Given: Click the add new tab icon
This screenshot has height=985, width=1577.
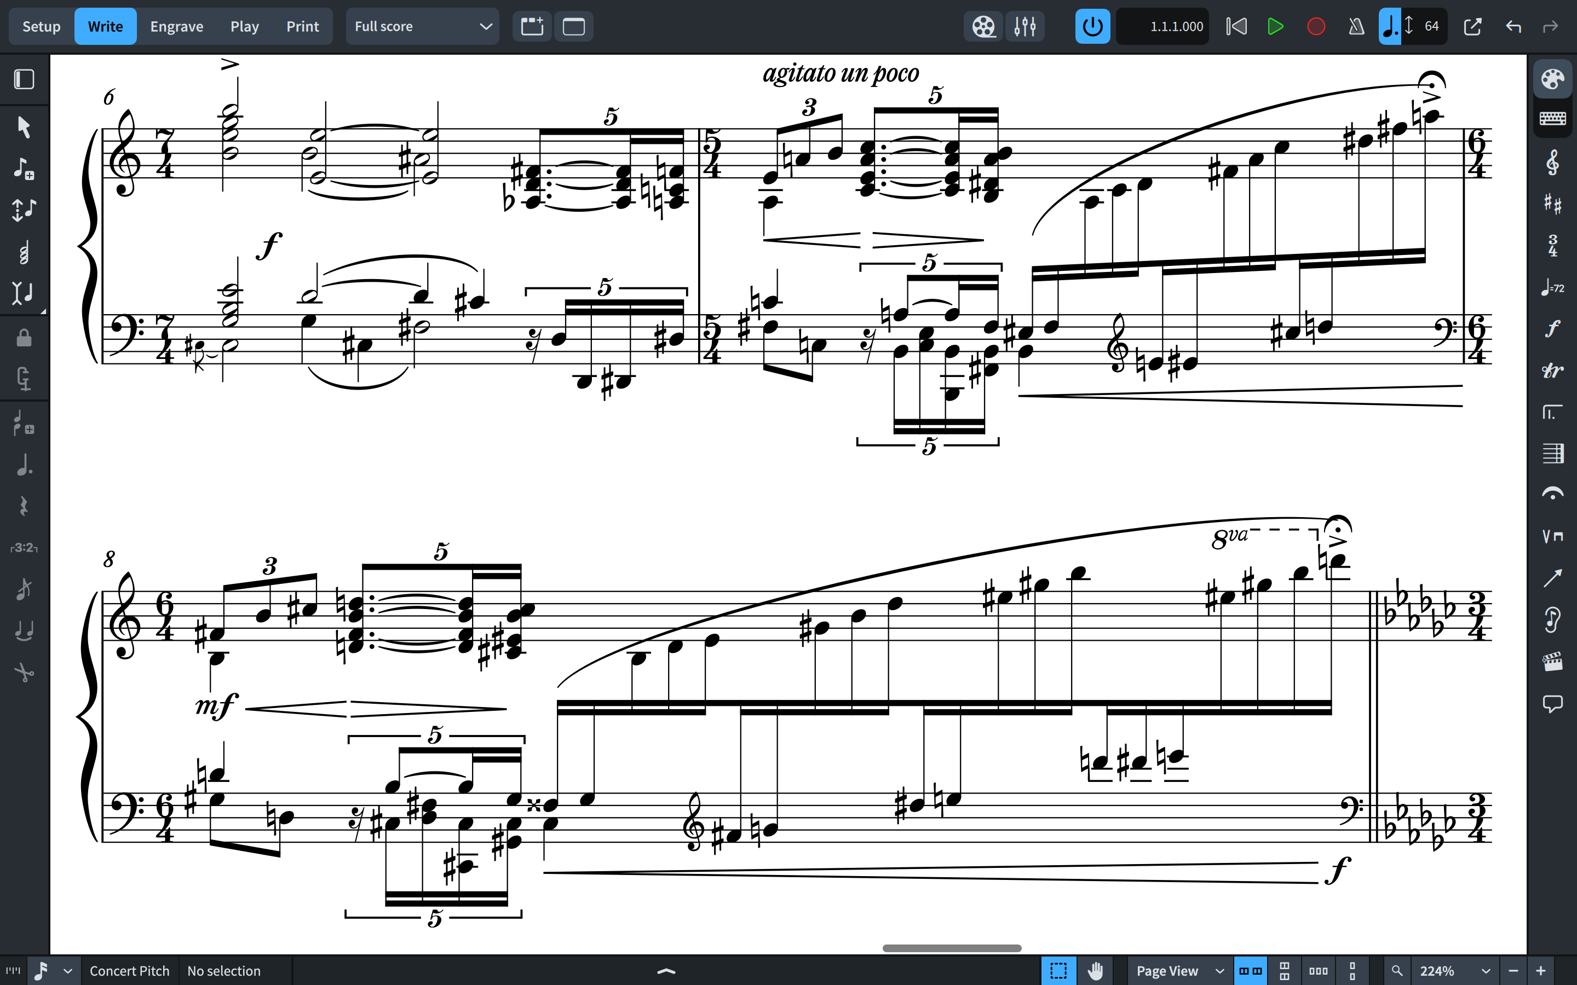Looking at the screenshot, I should (x=532, y=27).
